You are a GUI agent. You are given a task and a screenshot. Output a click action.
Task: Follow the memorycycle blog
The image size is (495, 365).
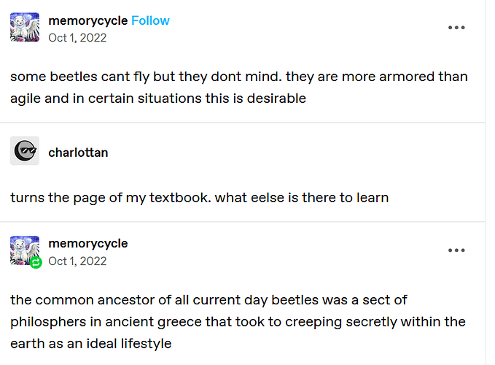coord(150,21)
